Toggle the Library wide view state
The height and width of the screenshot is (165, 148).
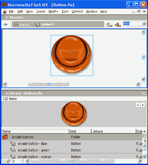pos(144,136)
